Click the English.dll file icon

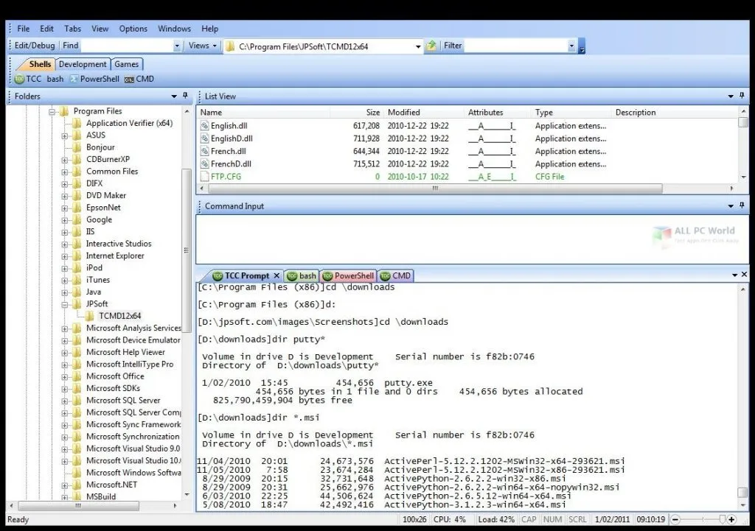coord(204,126)
